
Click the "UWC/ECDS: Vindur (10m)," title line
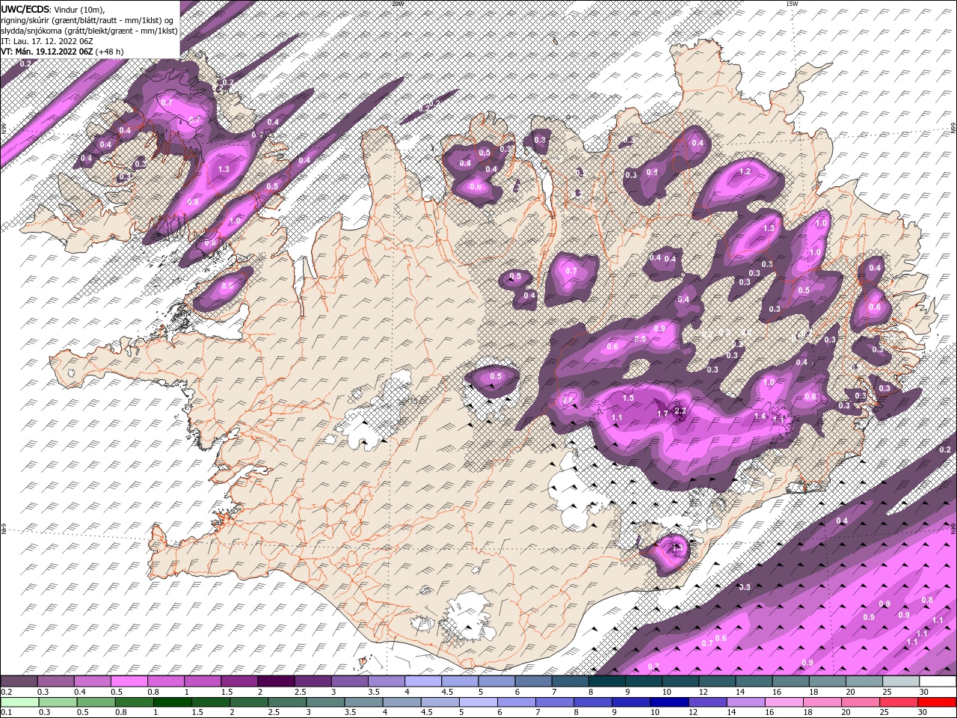[53, 9]
